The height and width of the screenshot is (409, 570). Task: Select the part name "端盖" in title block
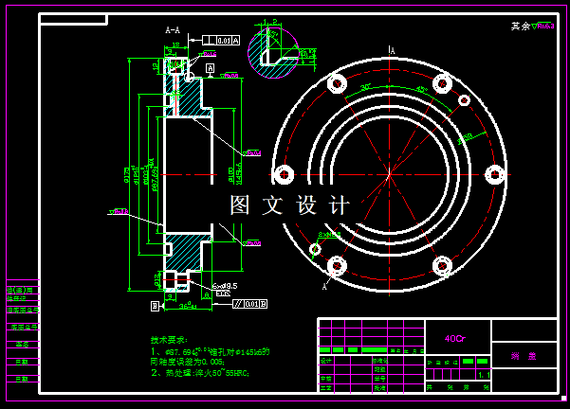(524, 356)
